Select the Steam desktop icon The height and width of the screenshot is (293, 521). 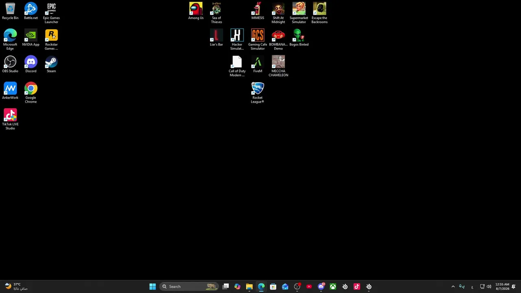(x=51, y=65)
